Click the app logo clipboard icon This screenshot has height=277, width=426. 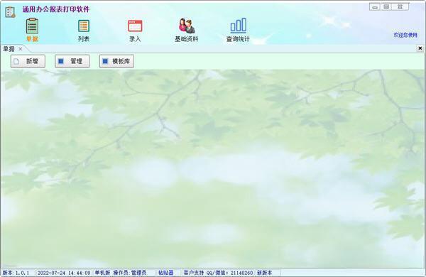pos(11,12)
